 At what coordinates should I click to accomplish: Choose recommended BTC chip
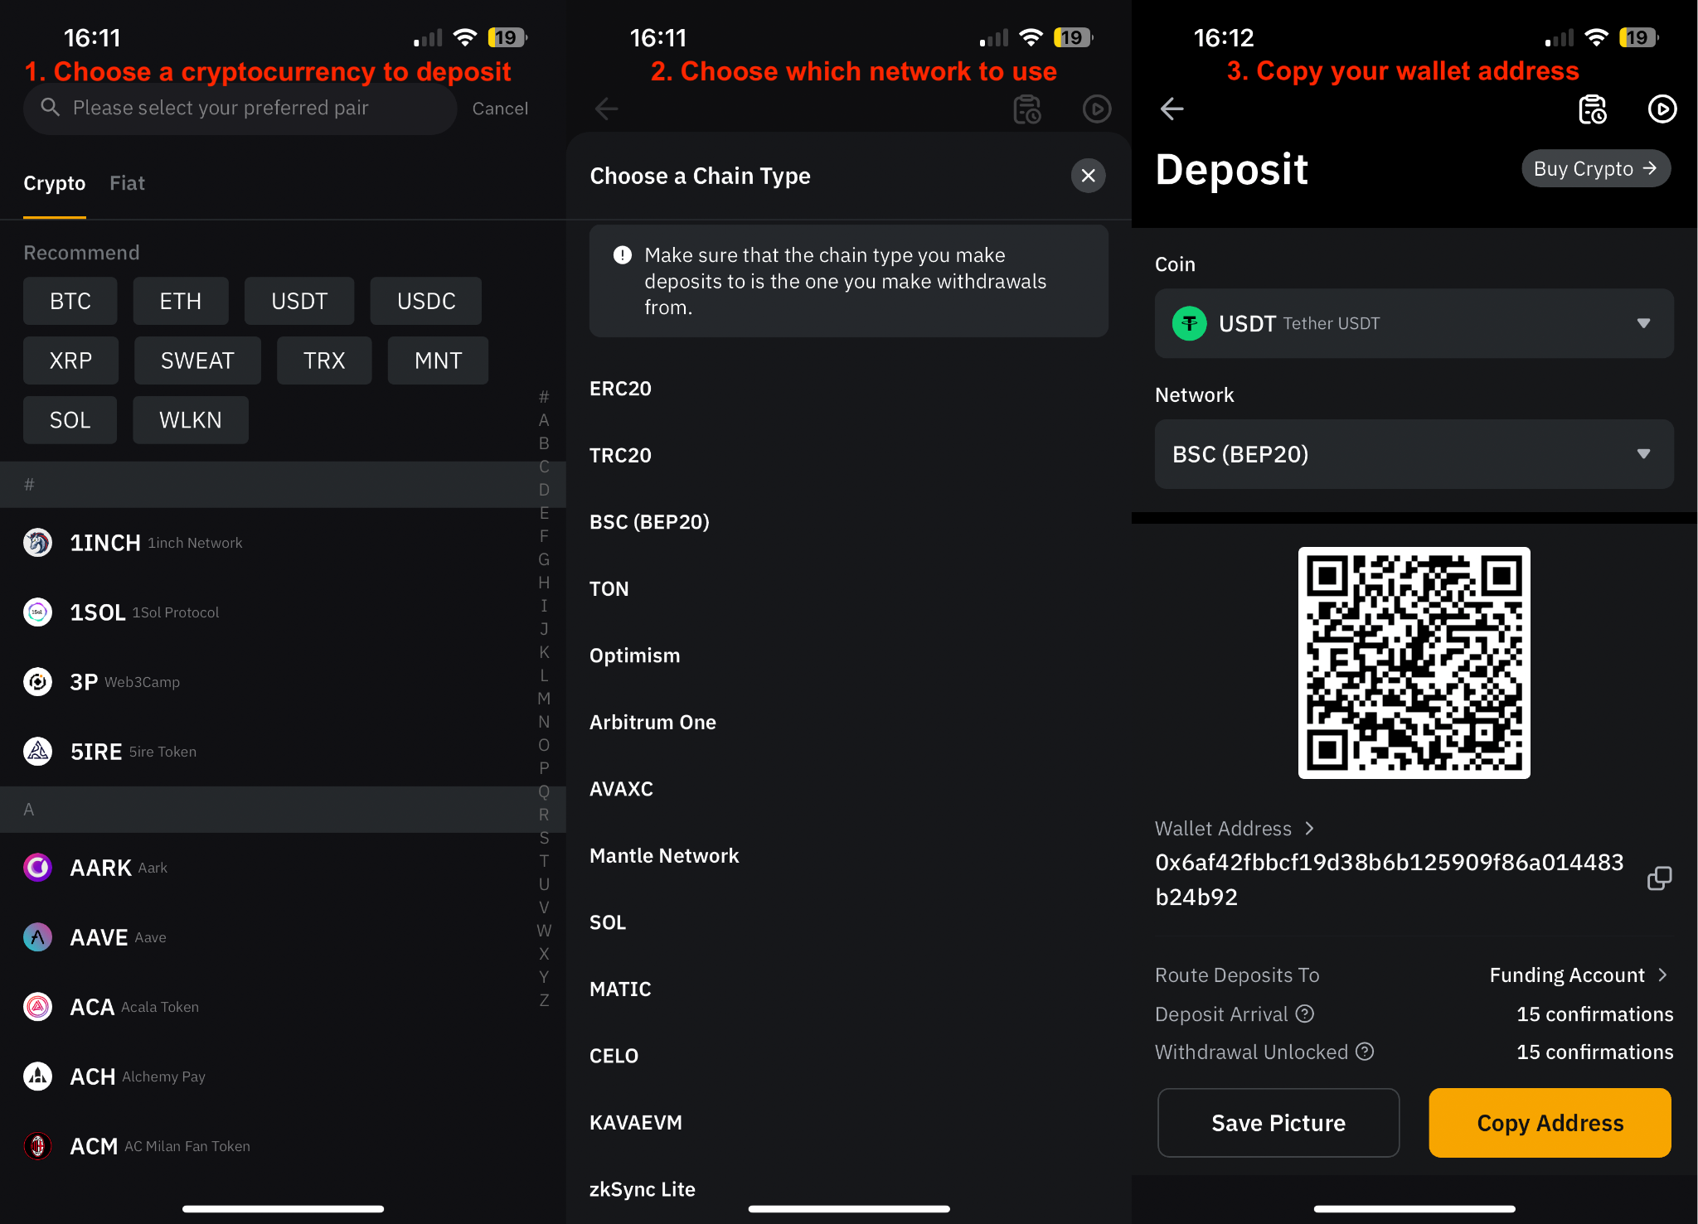70,301
